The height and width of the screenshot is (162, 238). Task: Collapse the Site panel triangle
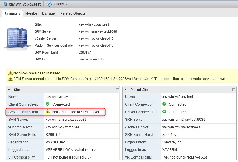tap(9, 90)
